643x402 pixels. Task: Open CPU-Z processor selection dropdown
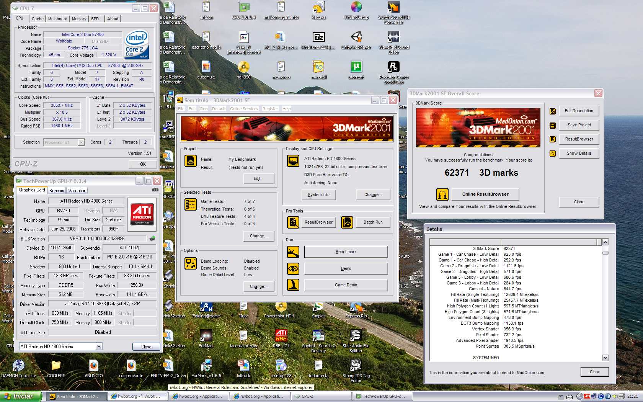pyautogui.click(x=81, y=142)
